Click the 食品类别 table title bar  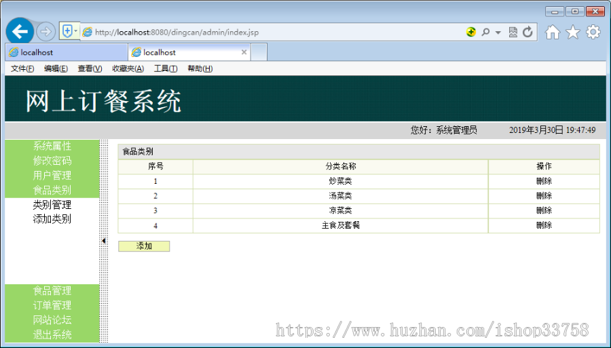(x=359, y=151)
